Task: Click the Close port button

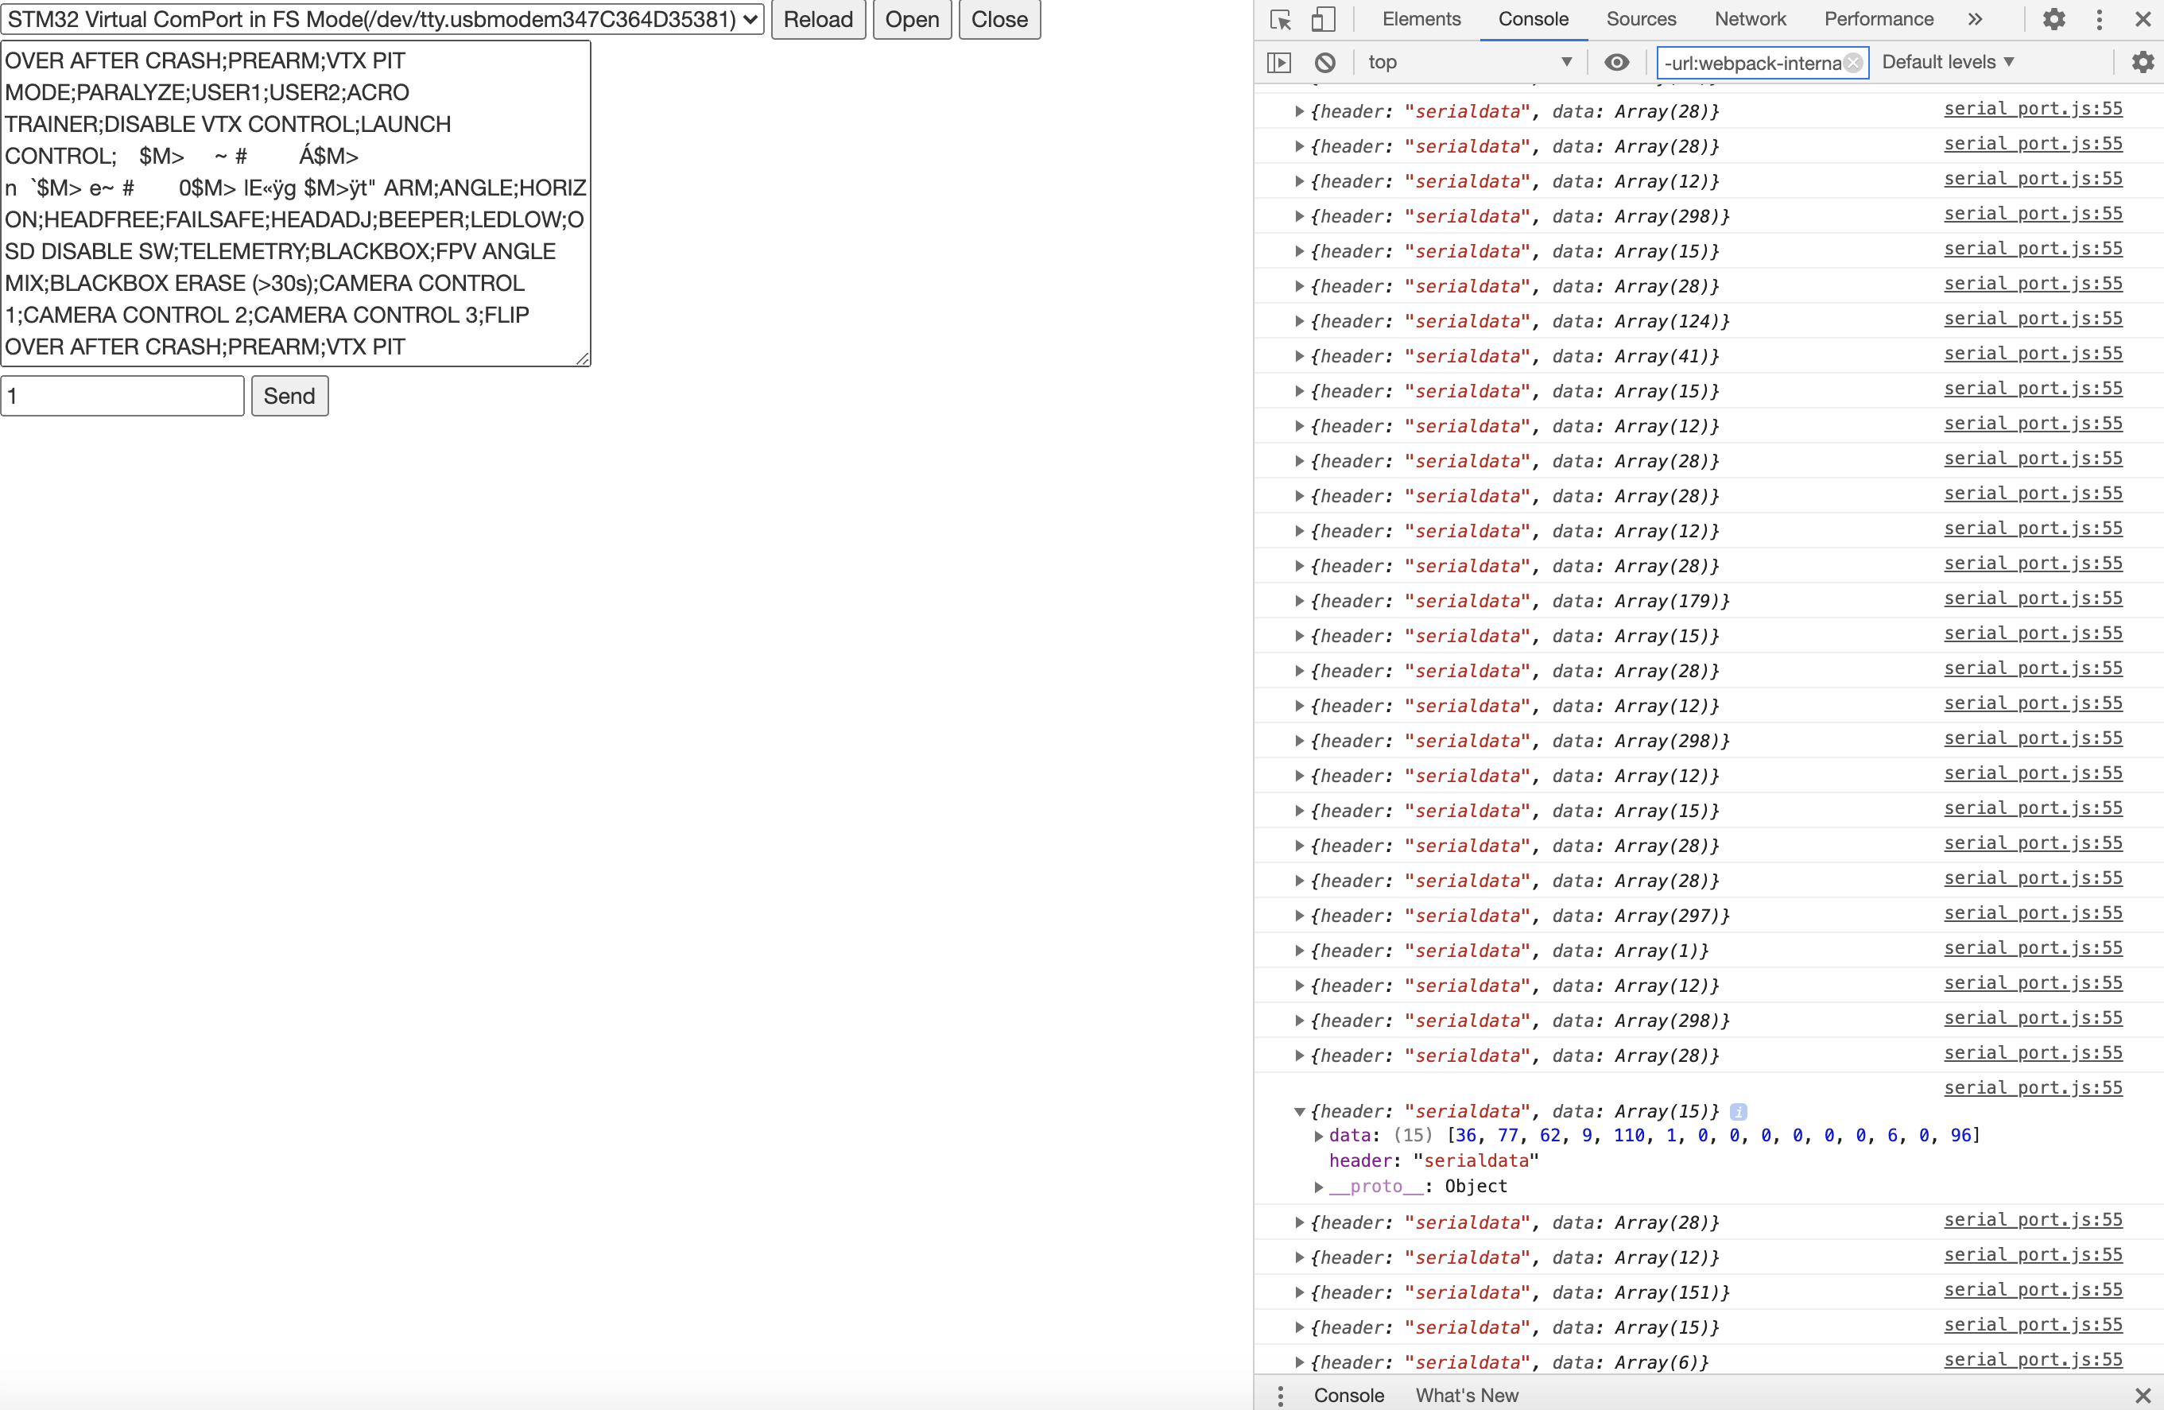Action: [x=999, y=19]
